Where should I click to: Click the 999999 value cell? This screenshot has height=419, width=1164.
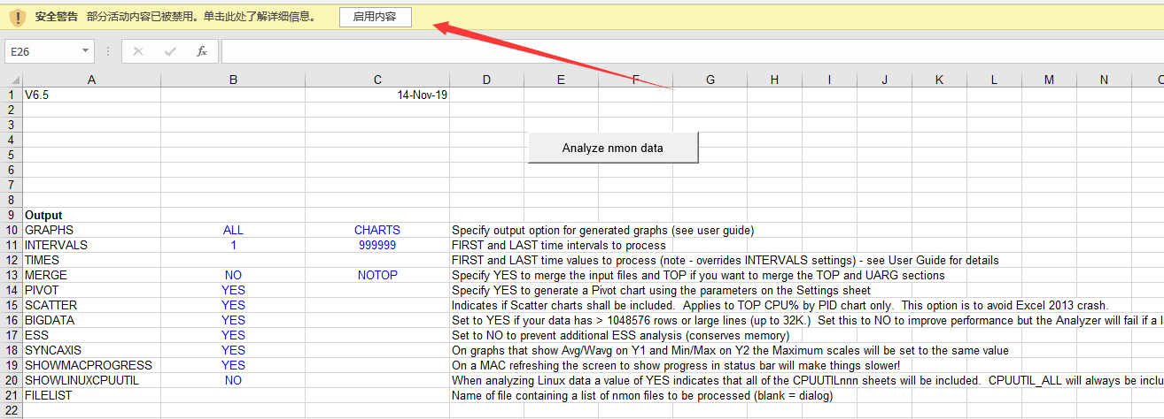(377, 245)
